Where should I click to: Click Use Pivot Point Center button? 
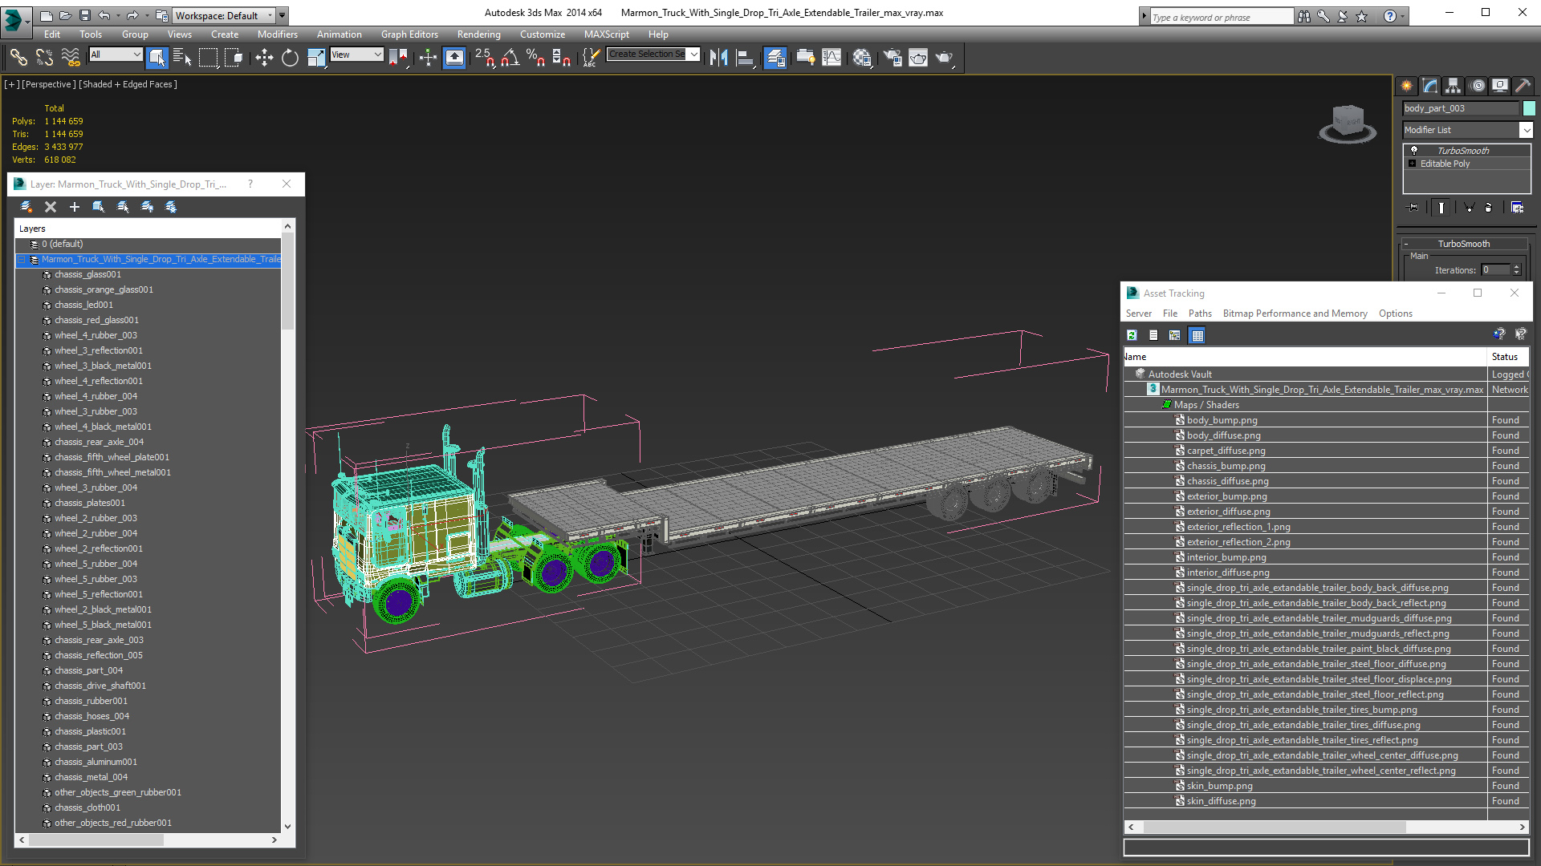pyautogui.click(x=397, y=57)
